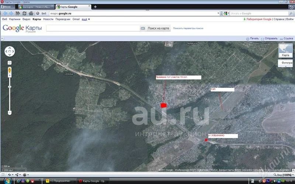Screen dimensions: 295x184
Task: Expand the ещё more services dropdown
Action: (x=86, y=19)
